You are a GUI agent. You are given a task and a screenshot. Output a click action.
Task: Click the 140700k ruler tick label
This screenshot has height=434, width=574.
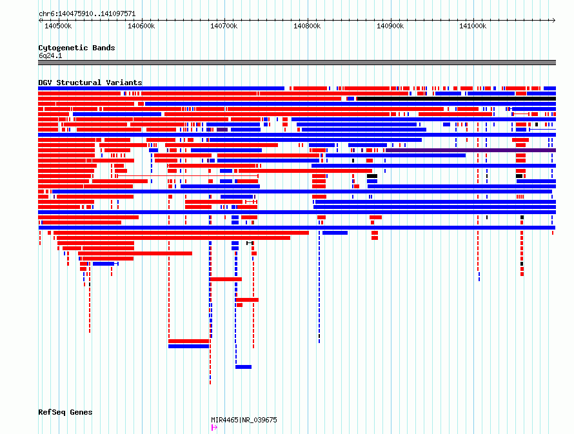click(x=224, y=26)
